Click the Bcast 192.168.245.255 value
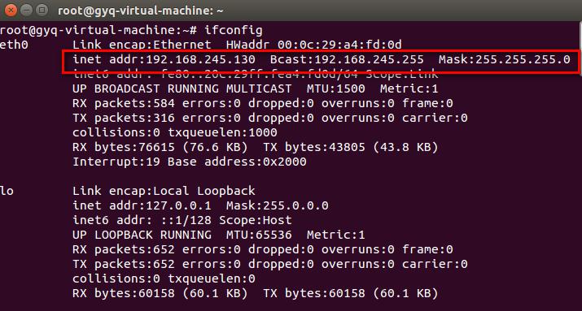 click(347, 59)
